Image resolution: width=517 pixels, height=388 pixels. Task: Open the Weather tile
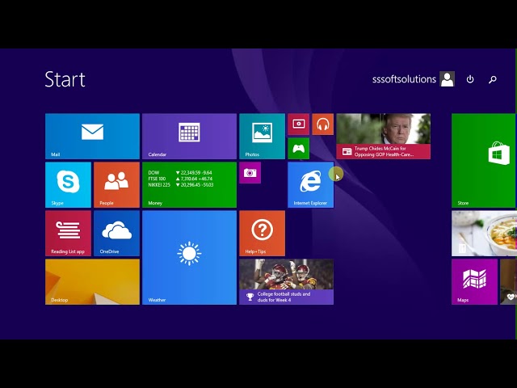point(189,258)
